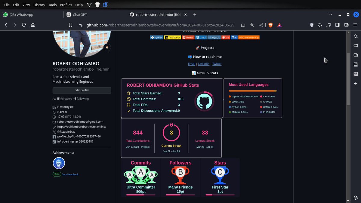This screenshot has width=361, height=203.
Task: Open the 6 following link
Action: [82, 99]
